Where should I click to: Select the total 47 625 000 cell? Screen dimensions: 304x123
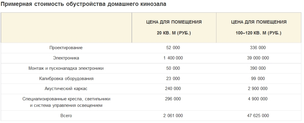coord(258,116)
